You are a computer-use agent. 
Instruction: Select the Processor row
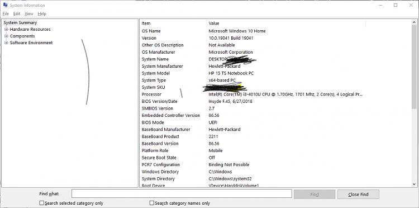click(x=253, y=94)
